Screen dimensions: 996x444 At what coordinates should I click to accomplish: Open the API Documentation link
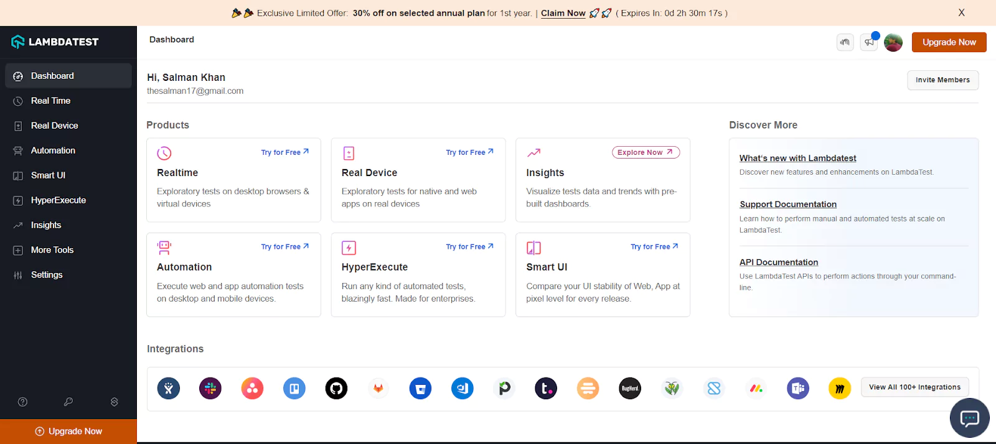(x=779, y=262)
